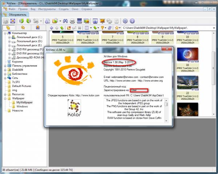Select the Новости folder

click(x=17, y=111)
